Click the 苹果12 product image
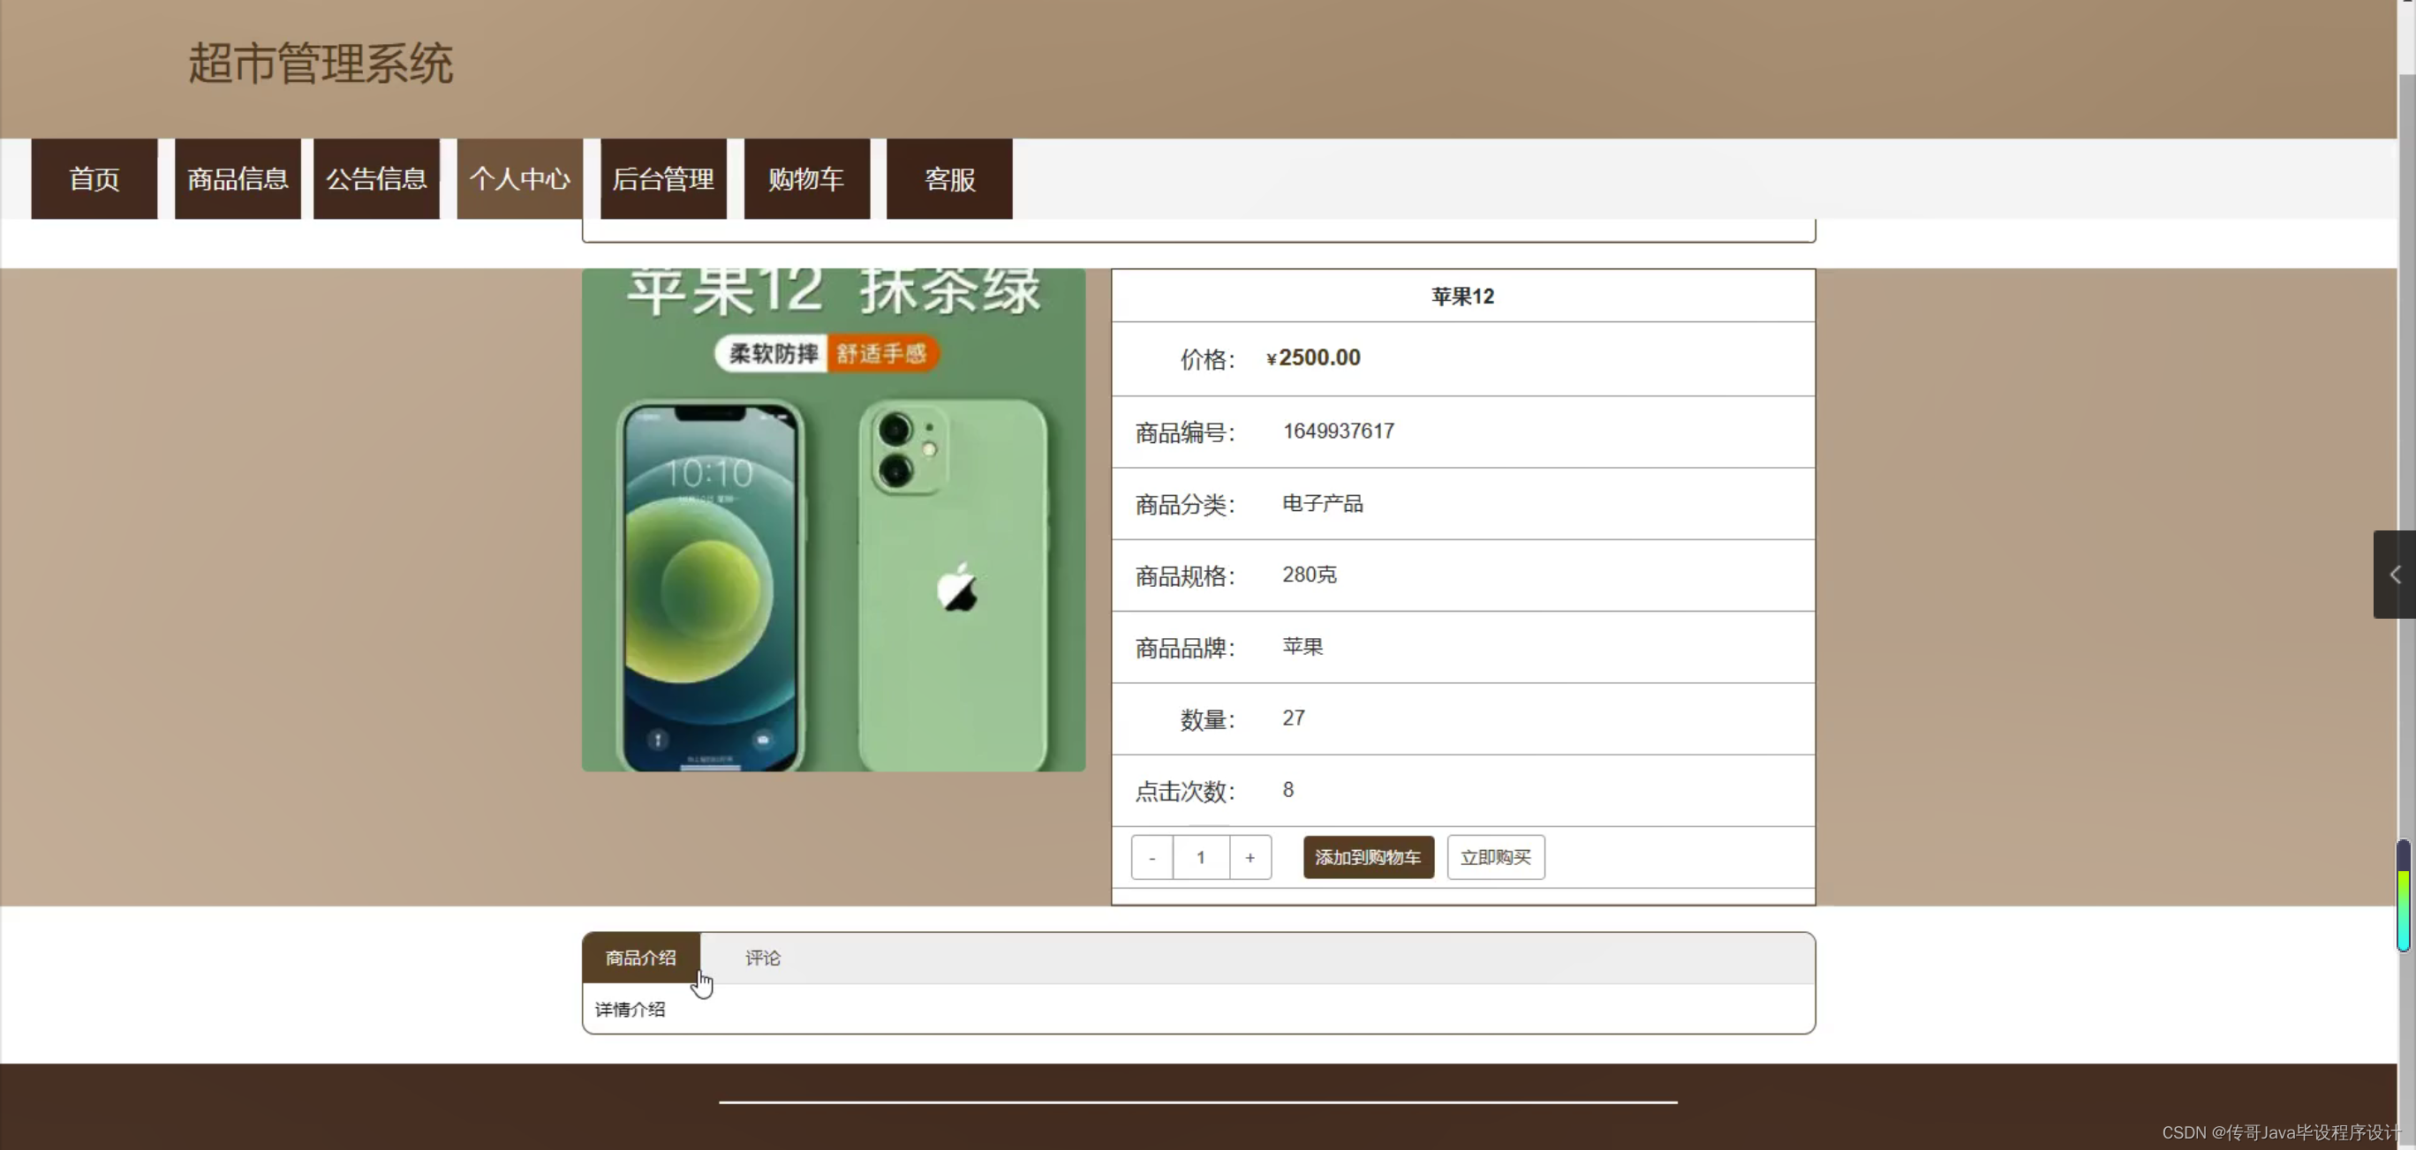 833,520
